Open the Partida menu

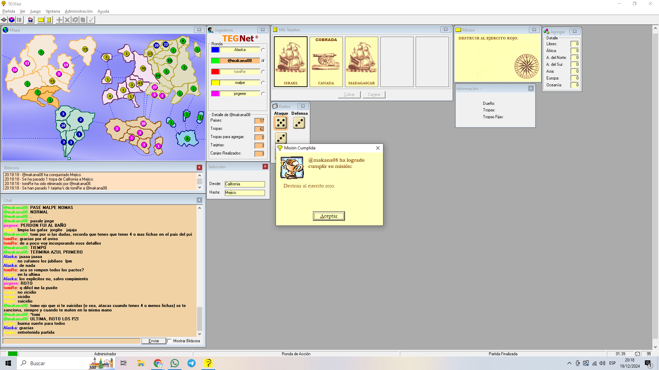(9, 11)
